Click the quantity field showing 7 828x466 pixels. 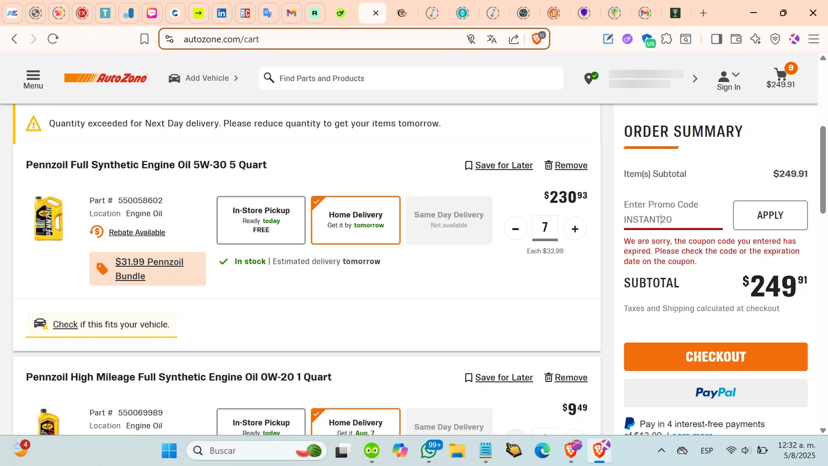pos(545,227)
